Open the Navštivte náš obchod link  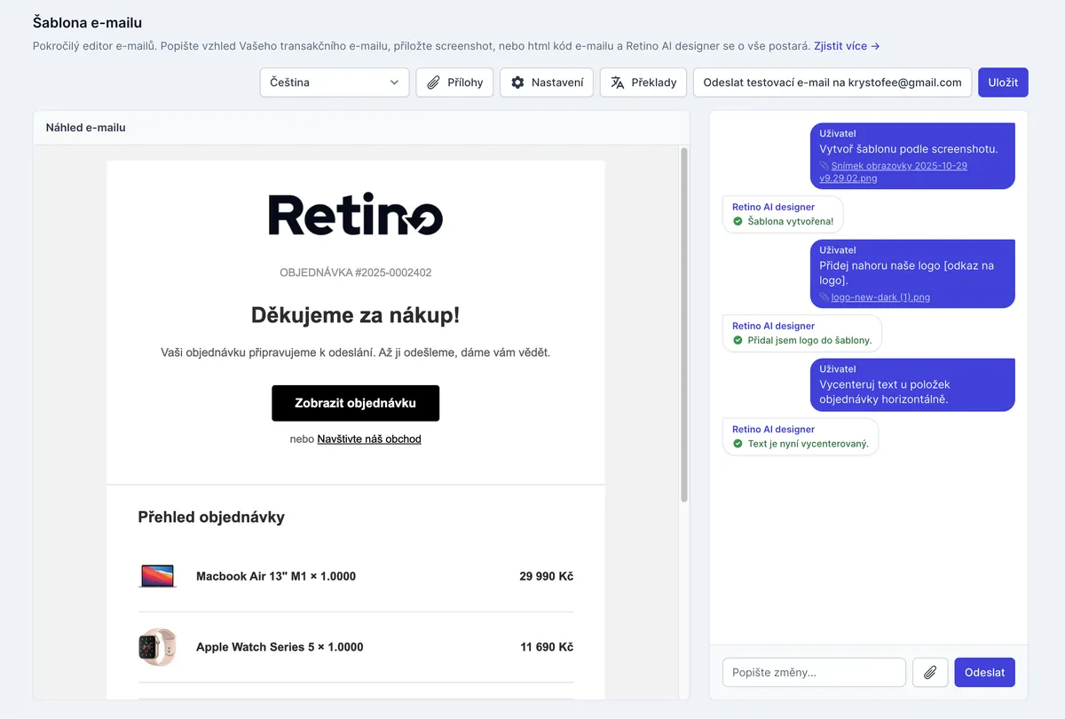pos(370,439)
